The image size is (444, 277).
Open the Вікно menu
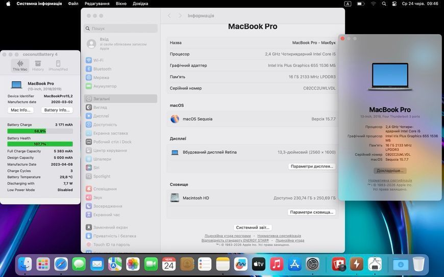[121, 4]
